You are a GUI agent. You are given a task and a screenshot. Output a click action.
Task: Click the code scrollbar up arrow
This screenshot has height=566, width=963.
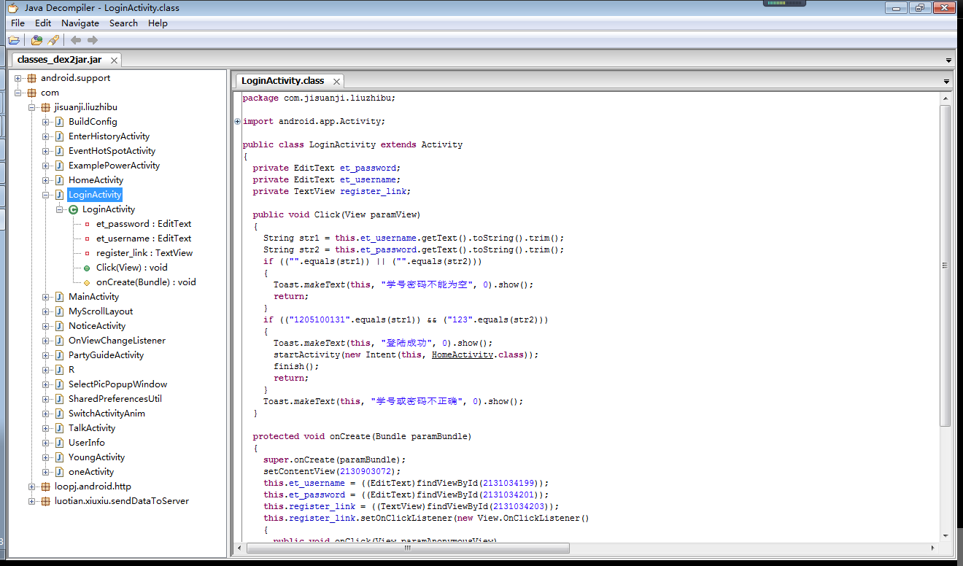point(945,98)
